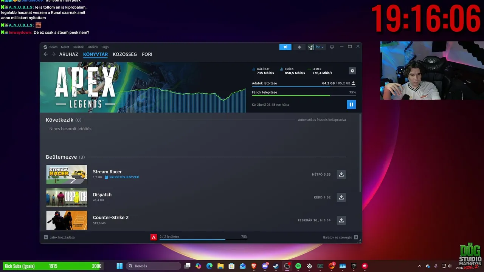Open the Windows Start menu

(x=119, y=266)
